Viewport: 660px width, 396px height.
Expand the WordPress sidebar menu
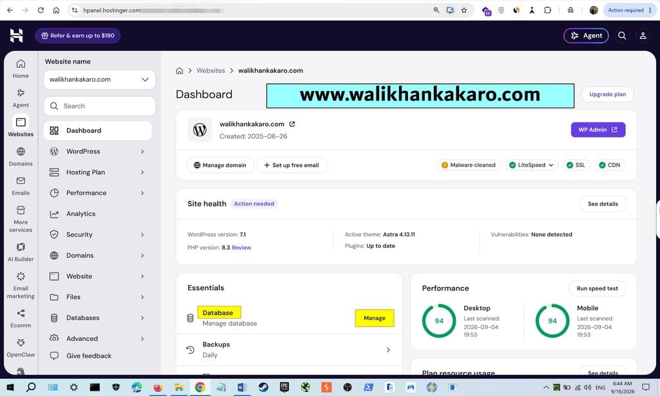[142, 152]
